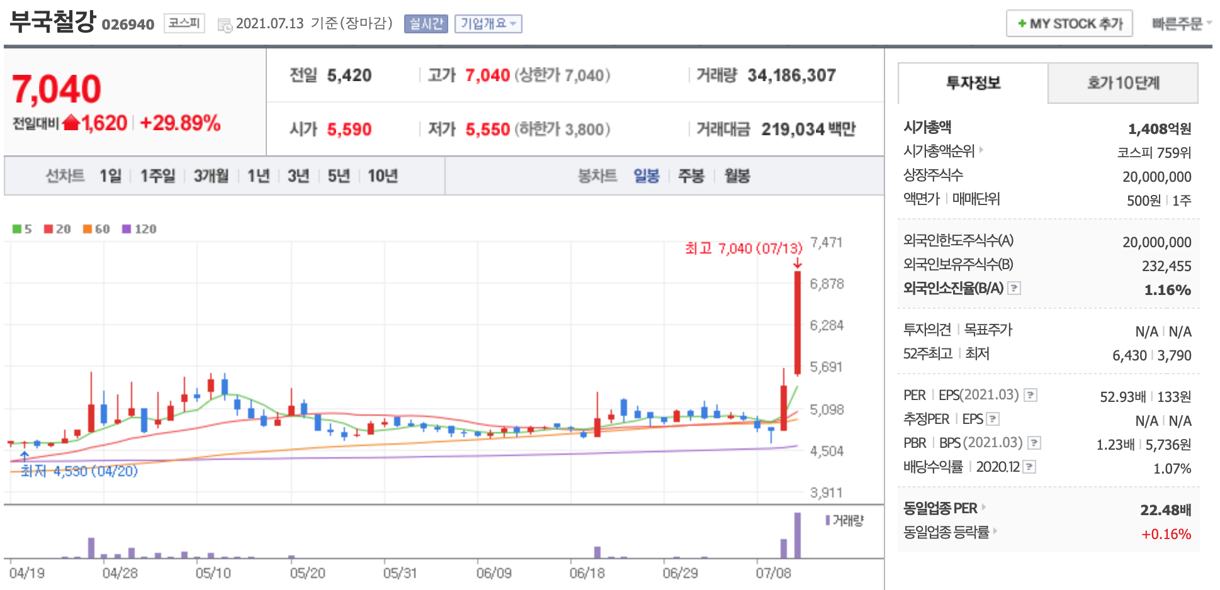Click the 거래량 34,186,307 value
The height and width of the screenshot is (590, 1220).
point(791,75)
